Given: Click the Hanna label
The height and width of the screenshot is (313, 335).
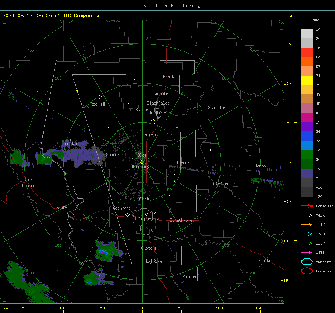Looking at the screenshot, I should pyautogui.click(x=260, y=166).
